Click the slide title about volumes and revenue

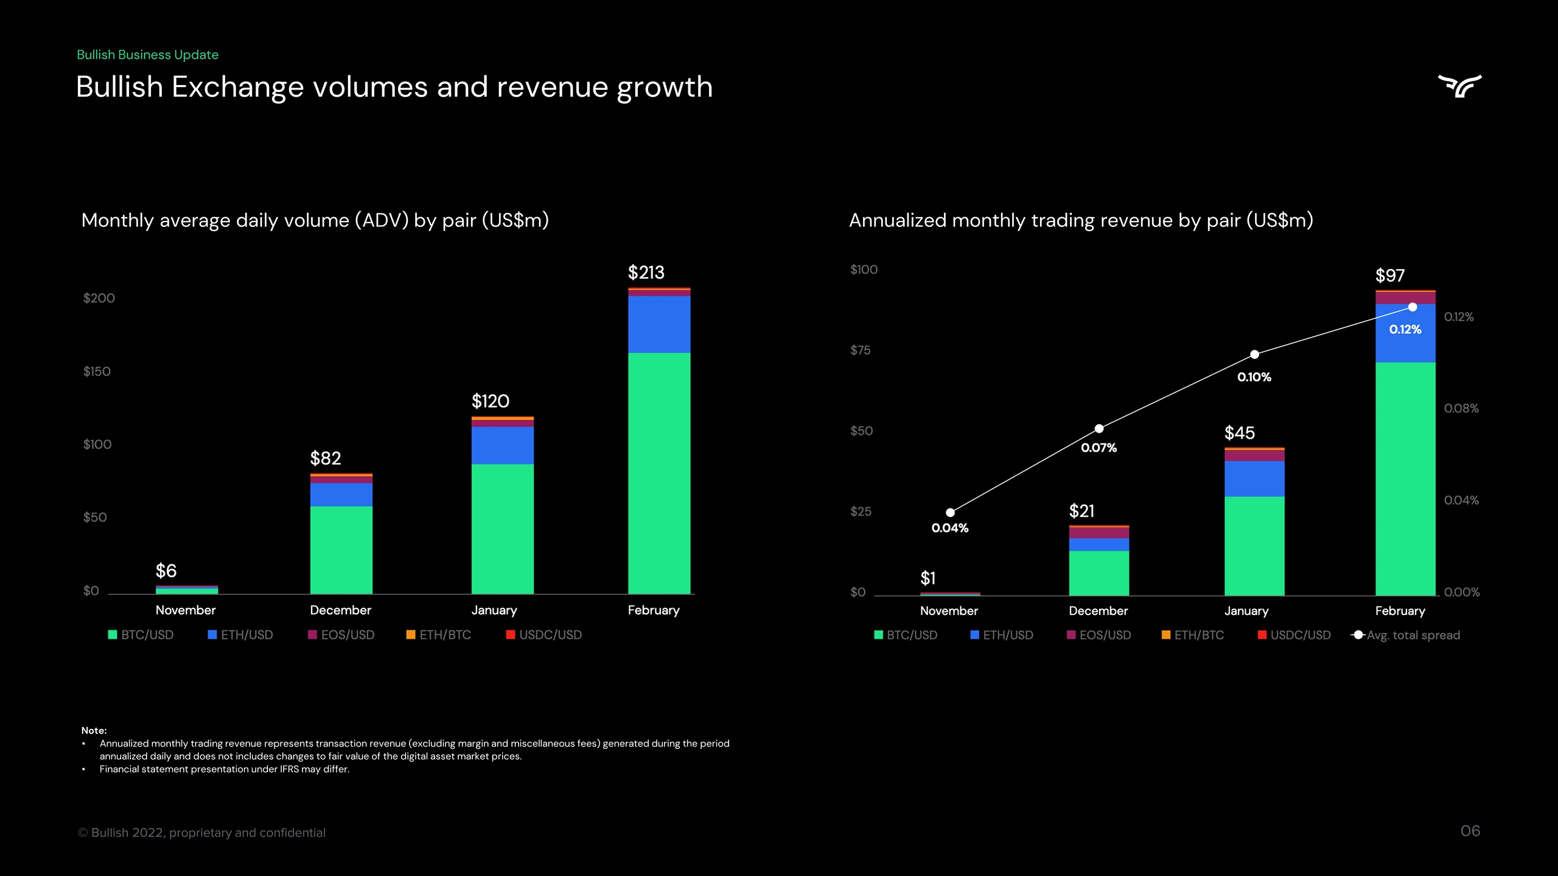point(394,87)
